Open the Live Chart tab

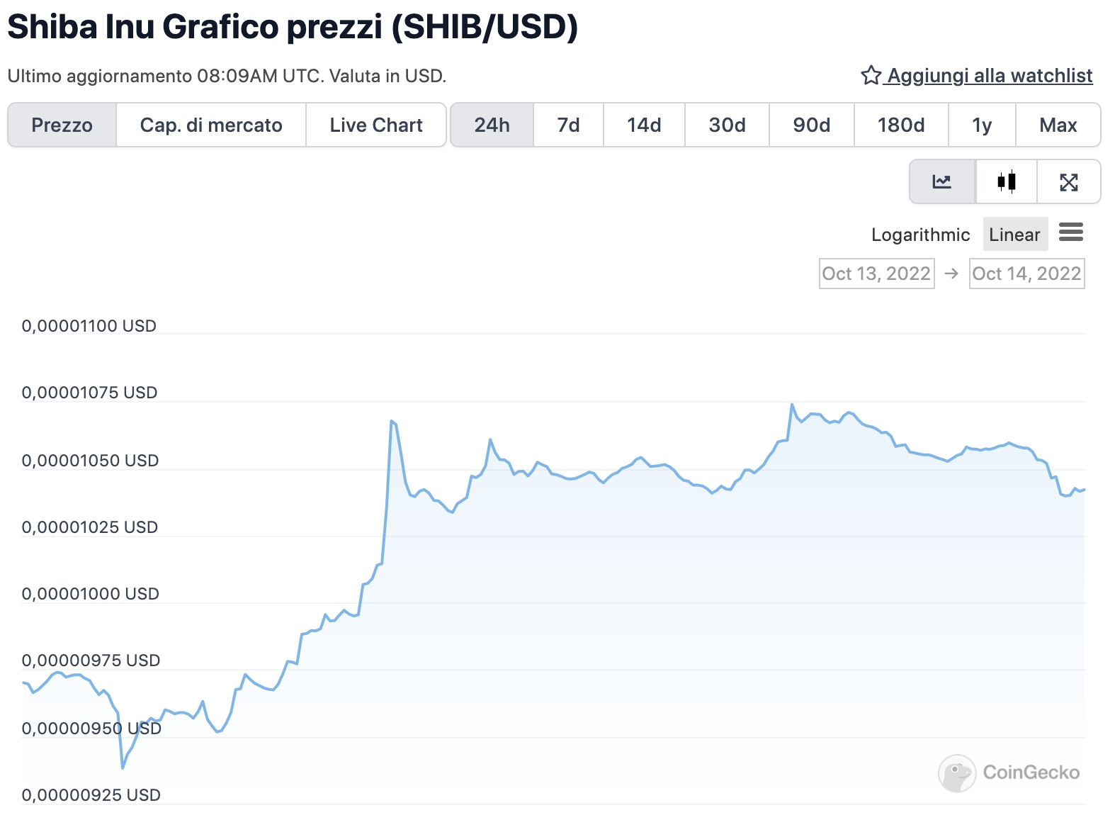click(x=376, y=125)
